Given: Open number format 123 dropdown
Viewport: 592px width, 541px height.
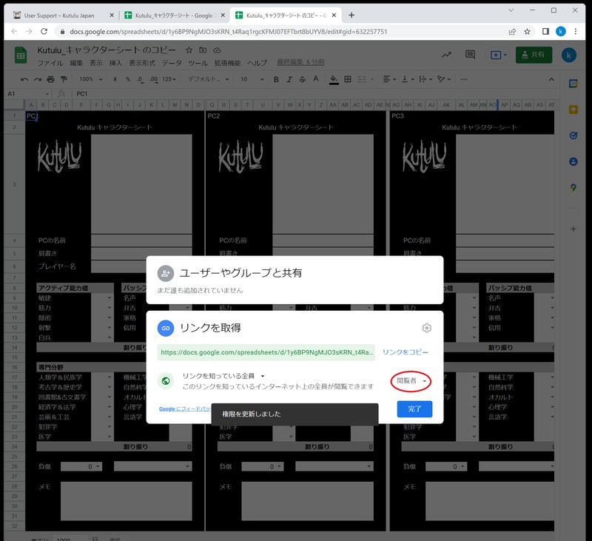Looking at the screenshot, I should point(169,79).
